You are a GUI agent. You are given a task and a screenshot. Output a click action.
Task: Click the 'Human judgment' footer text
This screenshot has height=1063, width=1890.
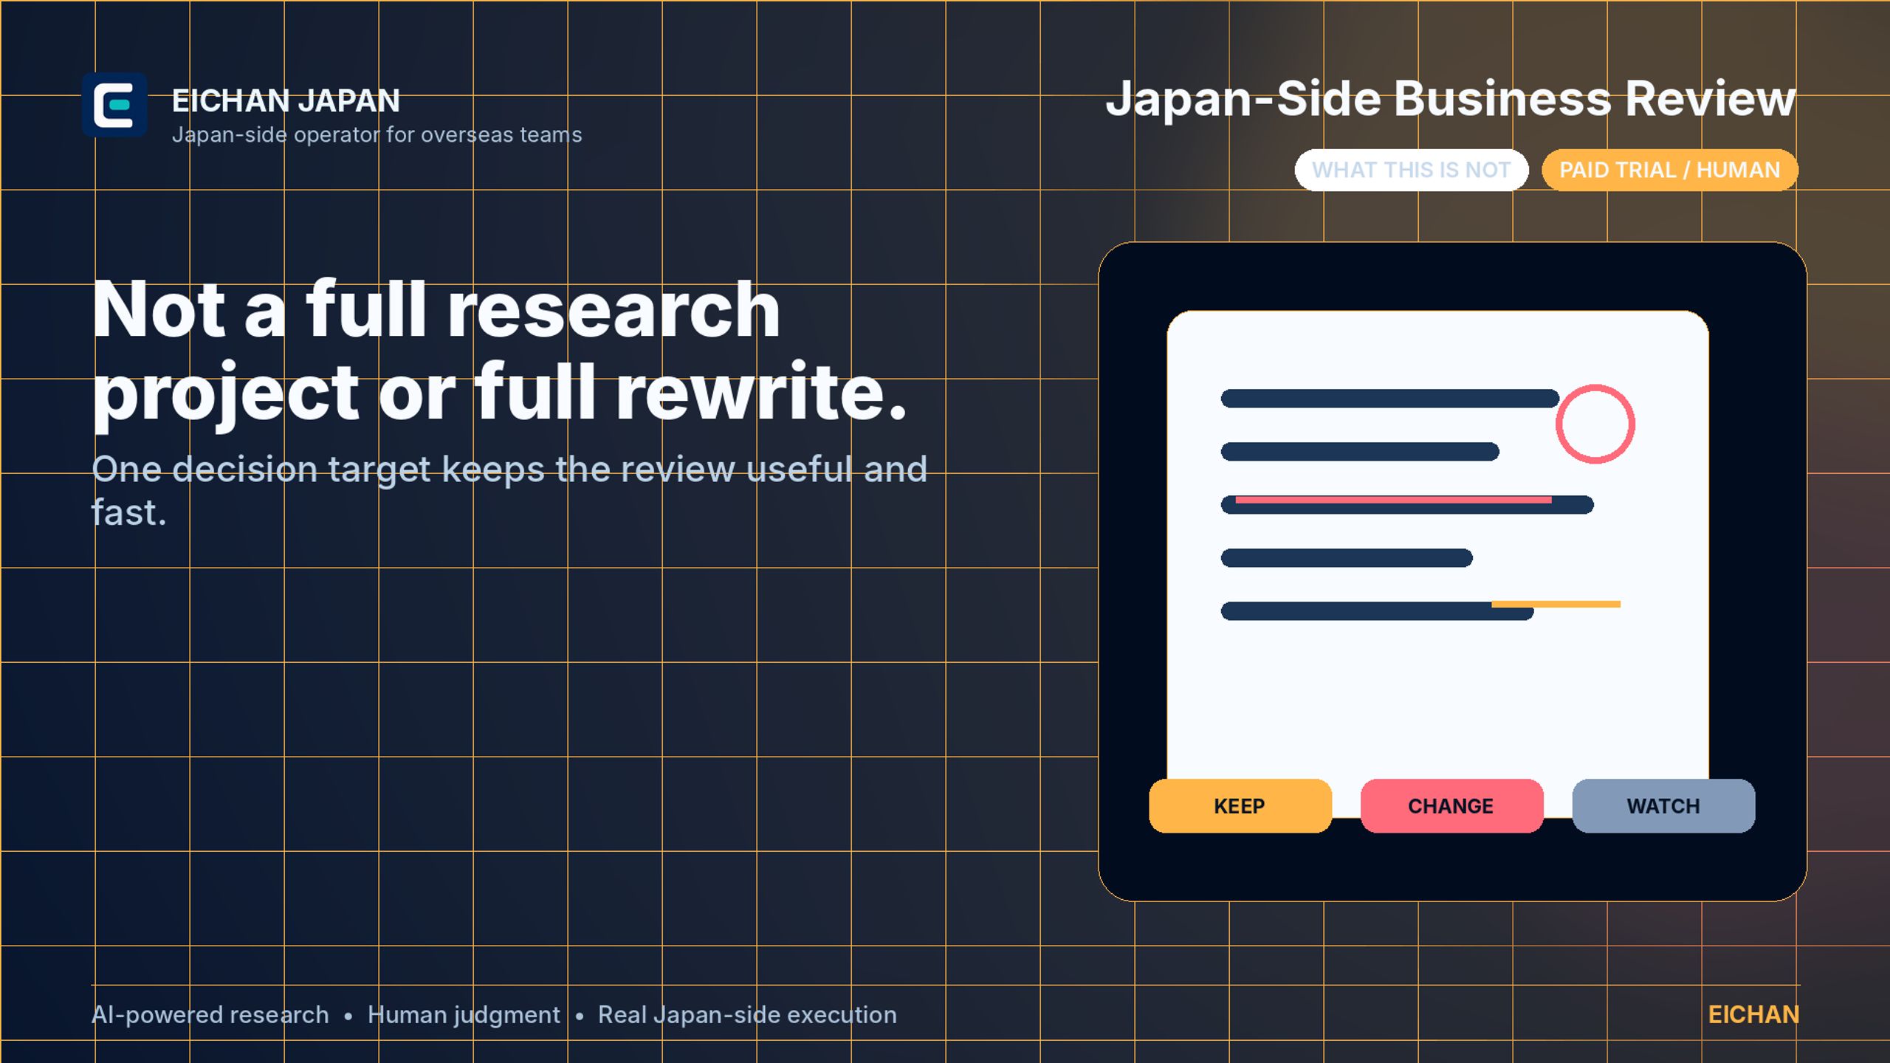464,1016
